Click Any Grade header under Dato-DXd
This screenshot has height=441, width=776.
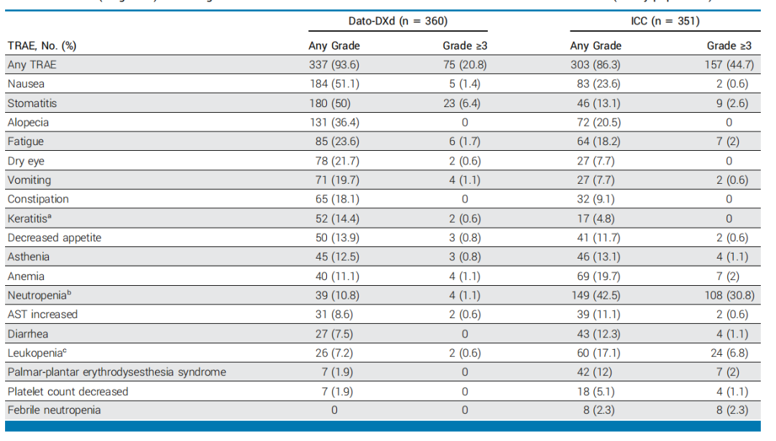tap(334, 46)
